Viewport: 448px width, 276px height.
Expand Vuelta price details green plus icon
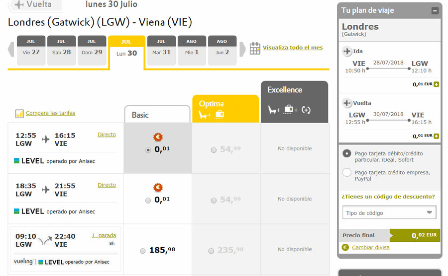436,136
